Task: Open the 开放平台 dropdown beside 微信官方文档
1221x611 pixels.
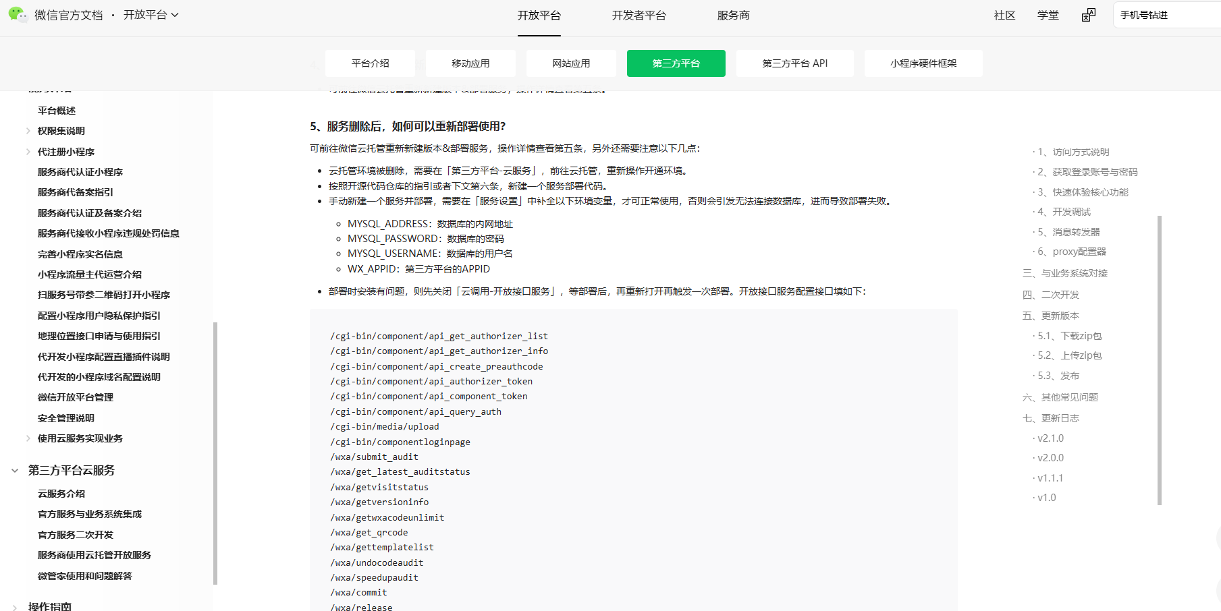Action: coord(151,15)
